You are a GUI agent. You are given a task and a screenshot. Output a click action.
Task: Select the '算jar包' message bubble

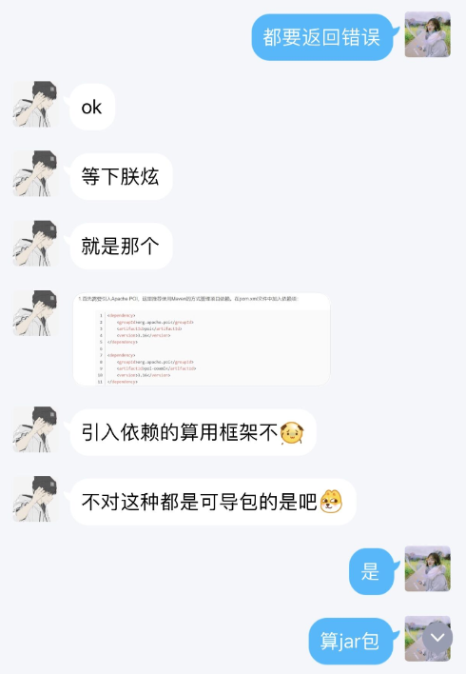tap(351, 641)
